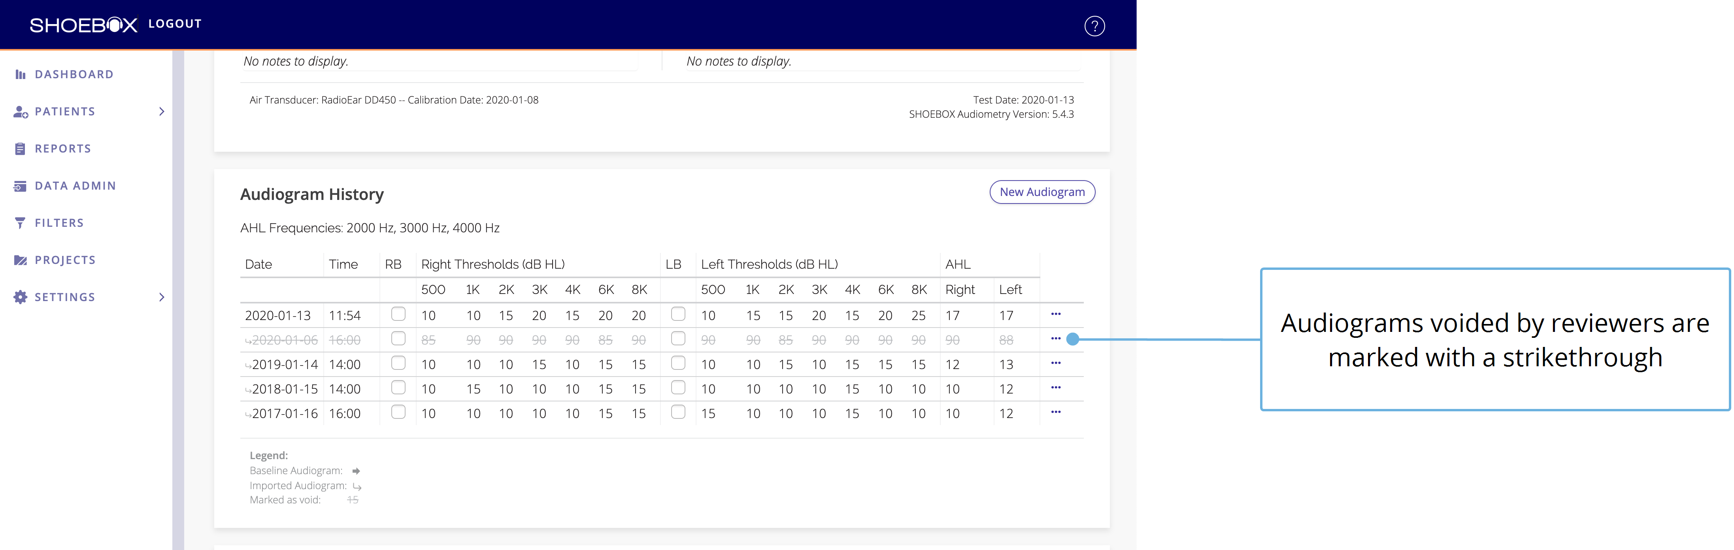This screenshot has height=550, width=1734.
Task: Click the Left Thresholds (dB HL) header
Action: [770, 265]
